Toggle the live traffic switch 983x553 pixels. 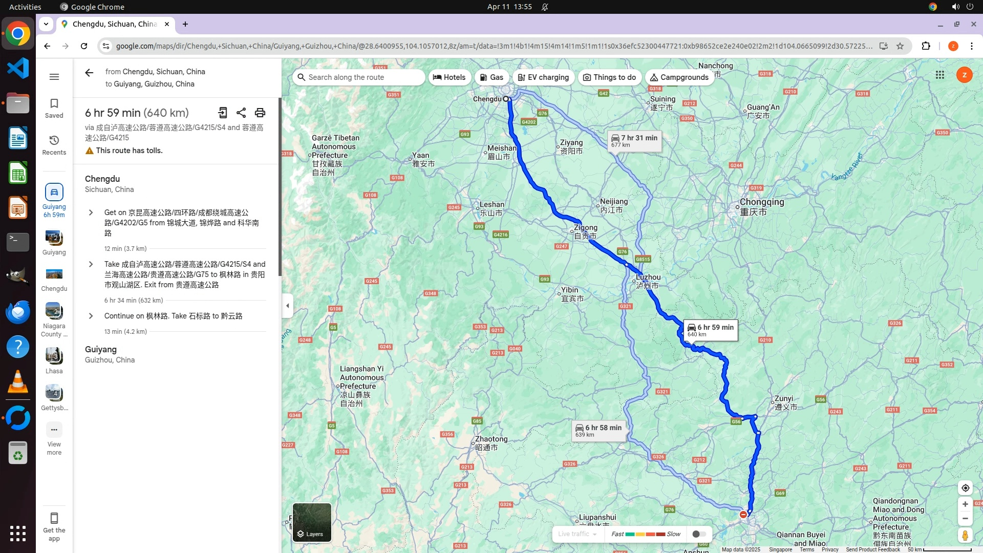click(699, 534)
